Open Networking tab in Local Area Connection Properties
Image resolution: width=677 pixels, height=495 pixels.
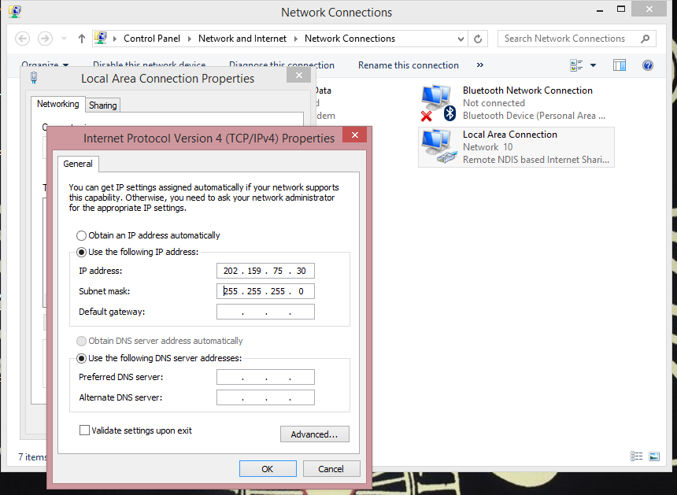click(x=57, y=104)
